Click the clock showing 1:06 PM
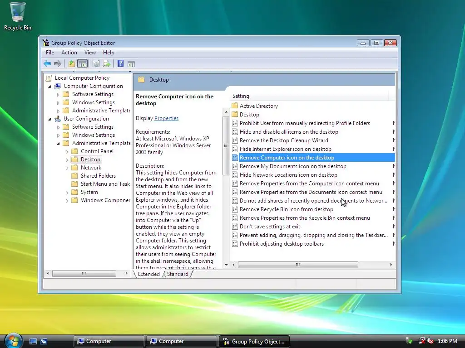The height and width of the screenshot is (348, 465). (x=447, y=341)
